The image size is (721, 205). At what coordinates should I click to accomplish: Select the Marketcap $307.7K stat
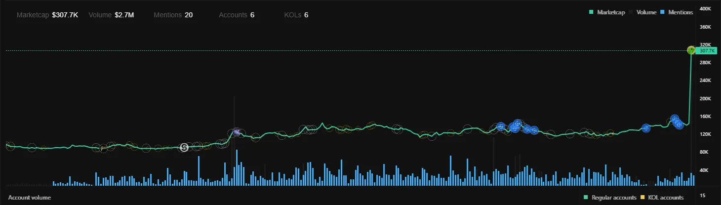point(47,15)
